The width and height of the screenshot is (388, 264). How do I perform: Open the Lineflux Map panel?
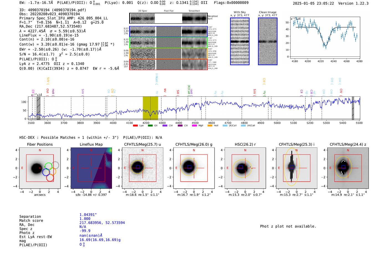tap(91, 168)
